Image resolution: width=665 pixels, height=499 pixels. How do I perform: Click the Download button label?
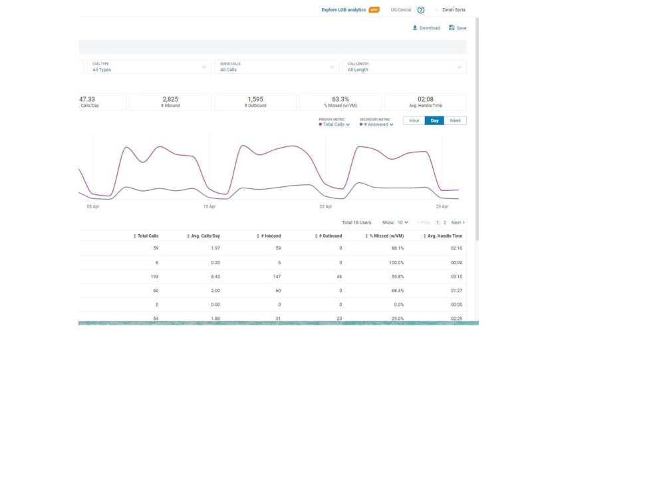[430, 28]
